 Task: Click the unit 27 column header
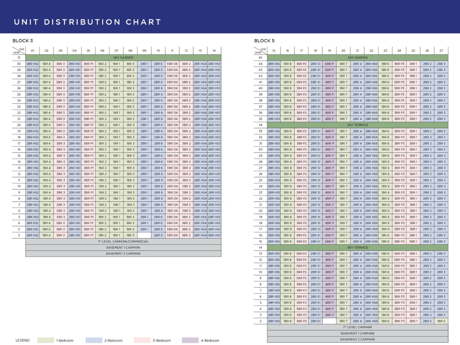tap(441, 50)
